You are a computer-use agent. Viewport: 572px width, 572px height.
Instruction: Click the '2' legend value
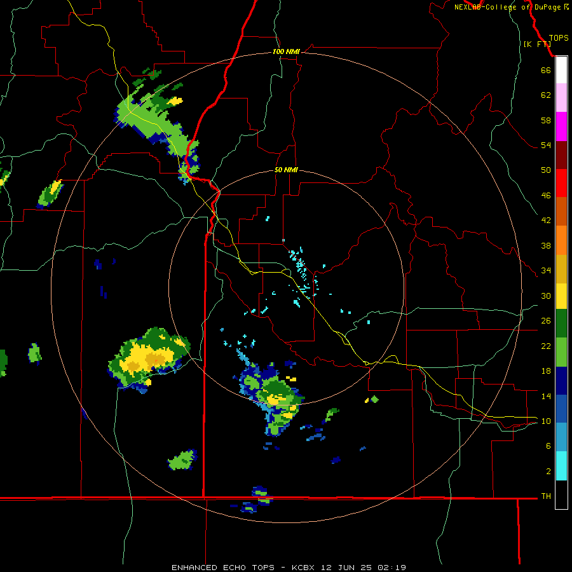548,472
